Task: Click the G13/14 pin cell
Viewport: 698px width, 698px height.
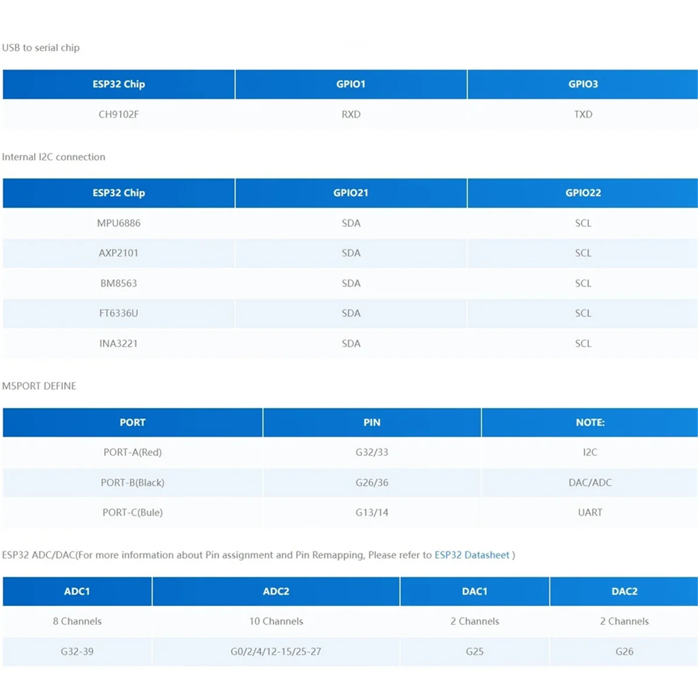Action: pyautogui.click(x=372, y=512)
